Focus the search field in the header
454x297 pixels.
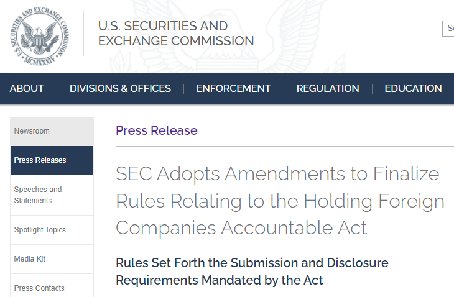[448, 29]
